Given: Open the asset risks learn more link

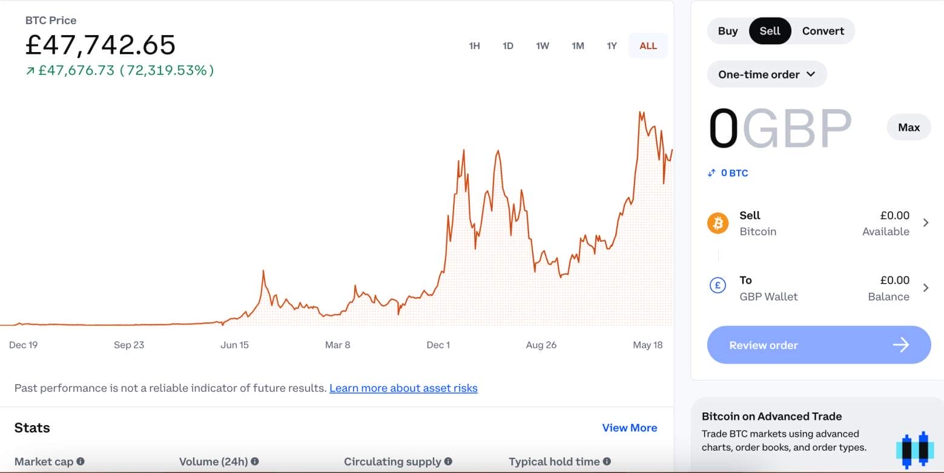Looking at the screenshot, I should point(403,388).
